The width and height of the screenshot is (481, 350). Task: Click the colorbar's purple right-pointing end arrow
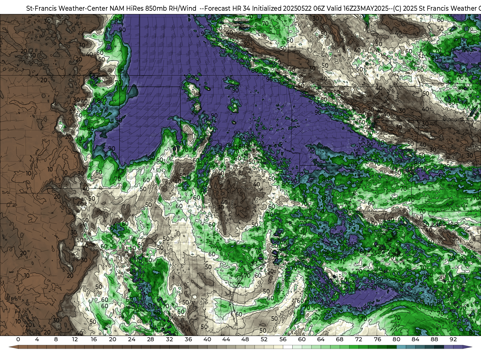[467, 347]
